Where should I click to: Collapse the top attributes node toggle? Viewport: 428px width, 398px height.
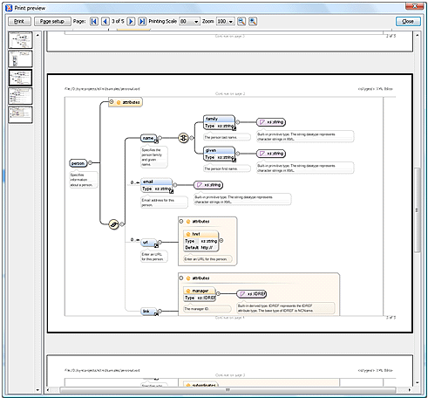click(112, 102)
